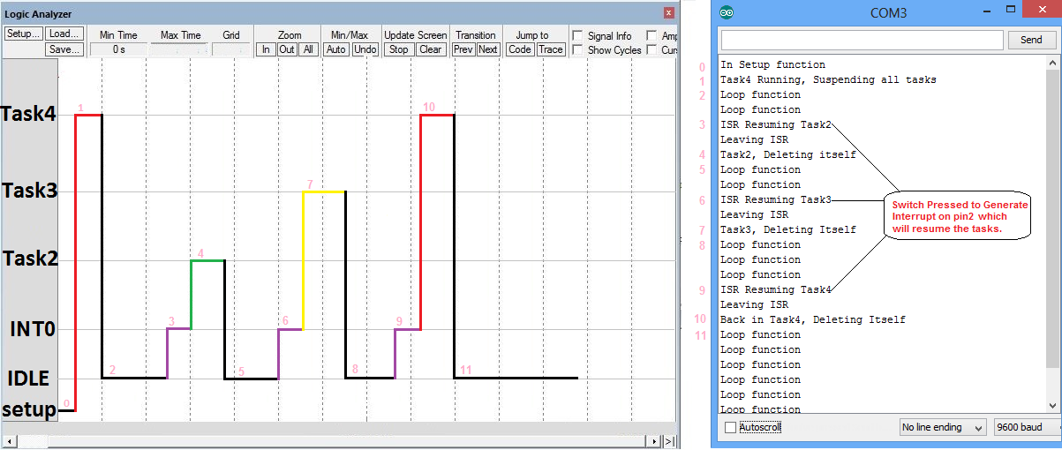Jump to the Next transition
The height and width of the screenshot is (450, 1062).
[x=488, y=49]
